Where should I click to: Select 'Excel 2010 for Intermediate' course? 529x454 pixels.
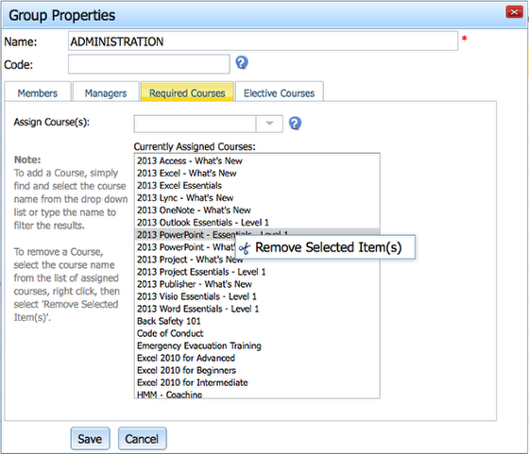click(x=257, y=382)
